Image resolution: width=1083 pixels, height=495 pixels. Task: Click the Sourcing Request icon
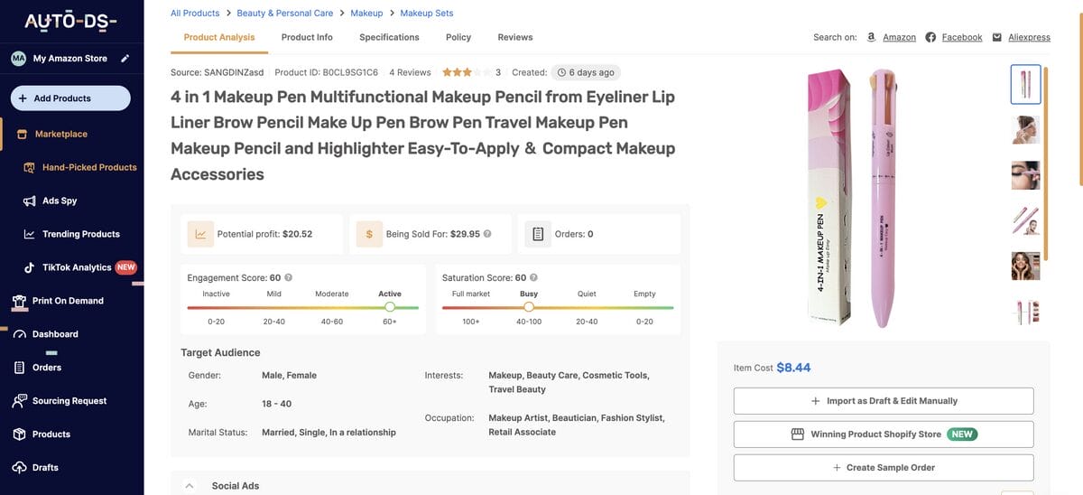click(19, 401)
